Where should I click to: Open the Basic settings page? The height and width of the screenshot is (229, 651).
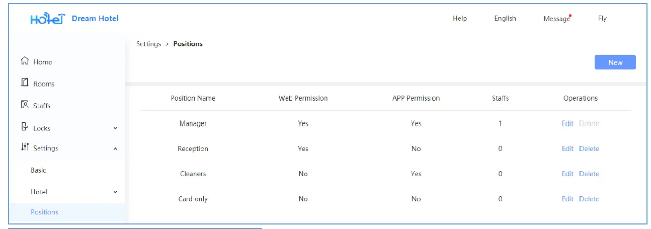pos(38,171)
